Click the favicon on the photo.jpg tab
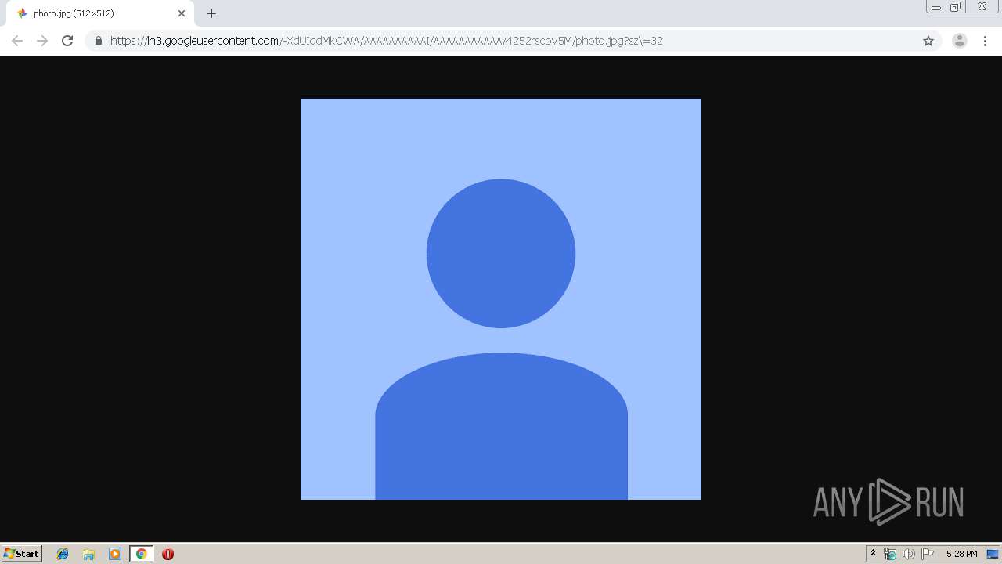 pyautogui.click(x=22, y=13)
